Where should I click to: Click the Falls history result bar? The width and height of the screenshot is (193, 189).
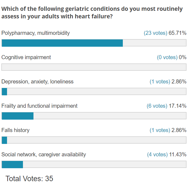94,140
